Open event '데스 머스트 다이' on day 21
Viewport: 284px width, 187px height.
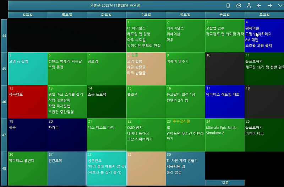101,128
